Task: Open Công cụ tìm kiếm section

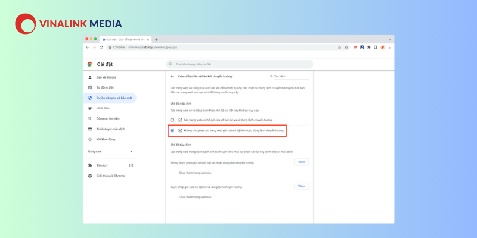Action: pos(110,118)
